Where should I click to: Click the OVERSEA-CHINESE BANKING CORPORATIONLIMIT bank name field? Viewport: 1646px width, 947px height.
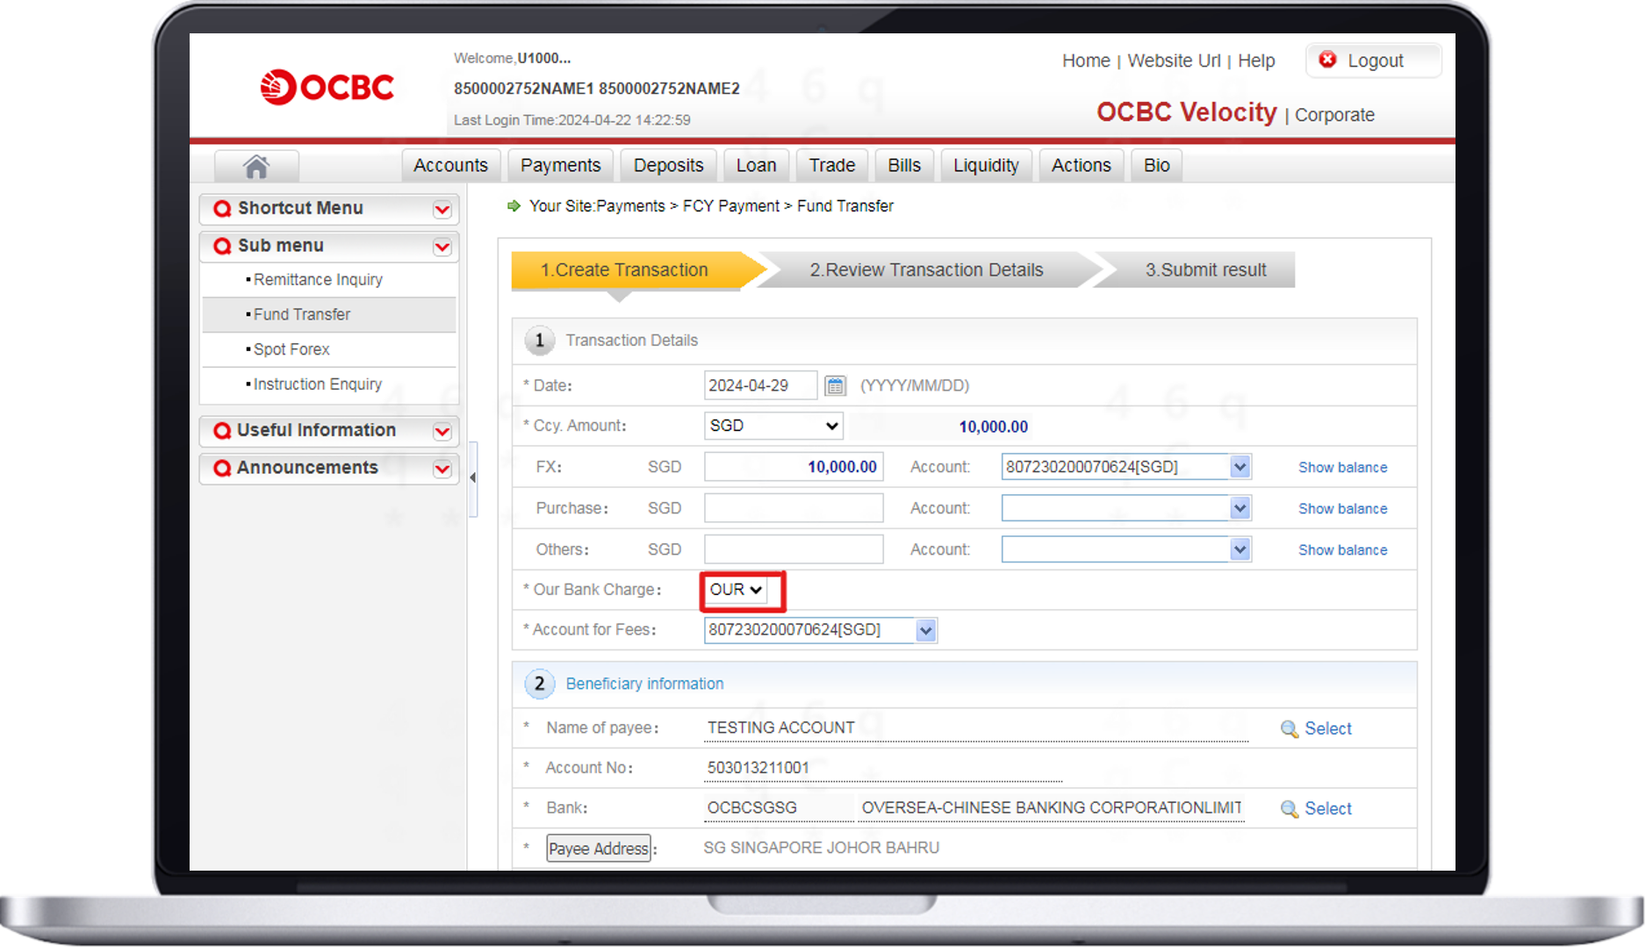coord(1051,808)
